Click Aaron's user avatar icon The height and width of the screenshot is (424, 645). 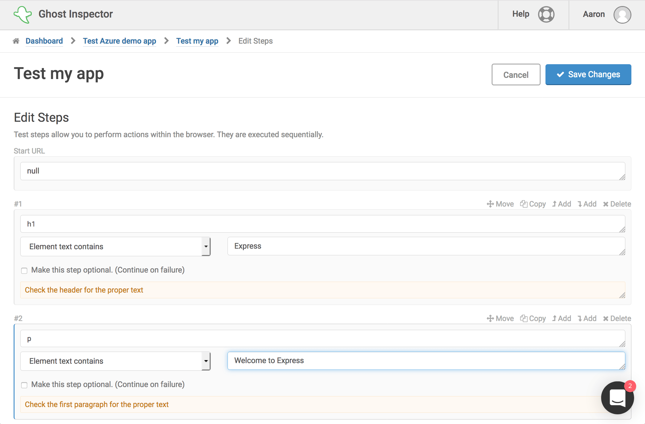[622, 15]
